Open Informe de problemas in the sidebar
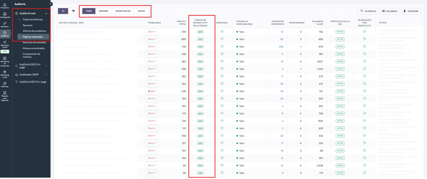 click(34, 31)
